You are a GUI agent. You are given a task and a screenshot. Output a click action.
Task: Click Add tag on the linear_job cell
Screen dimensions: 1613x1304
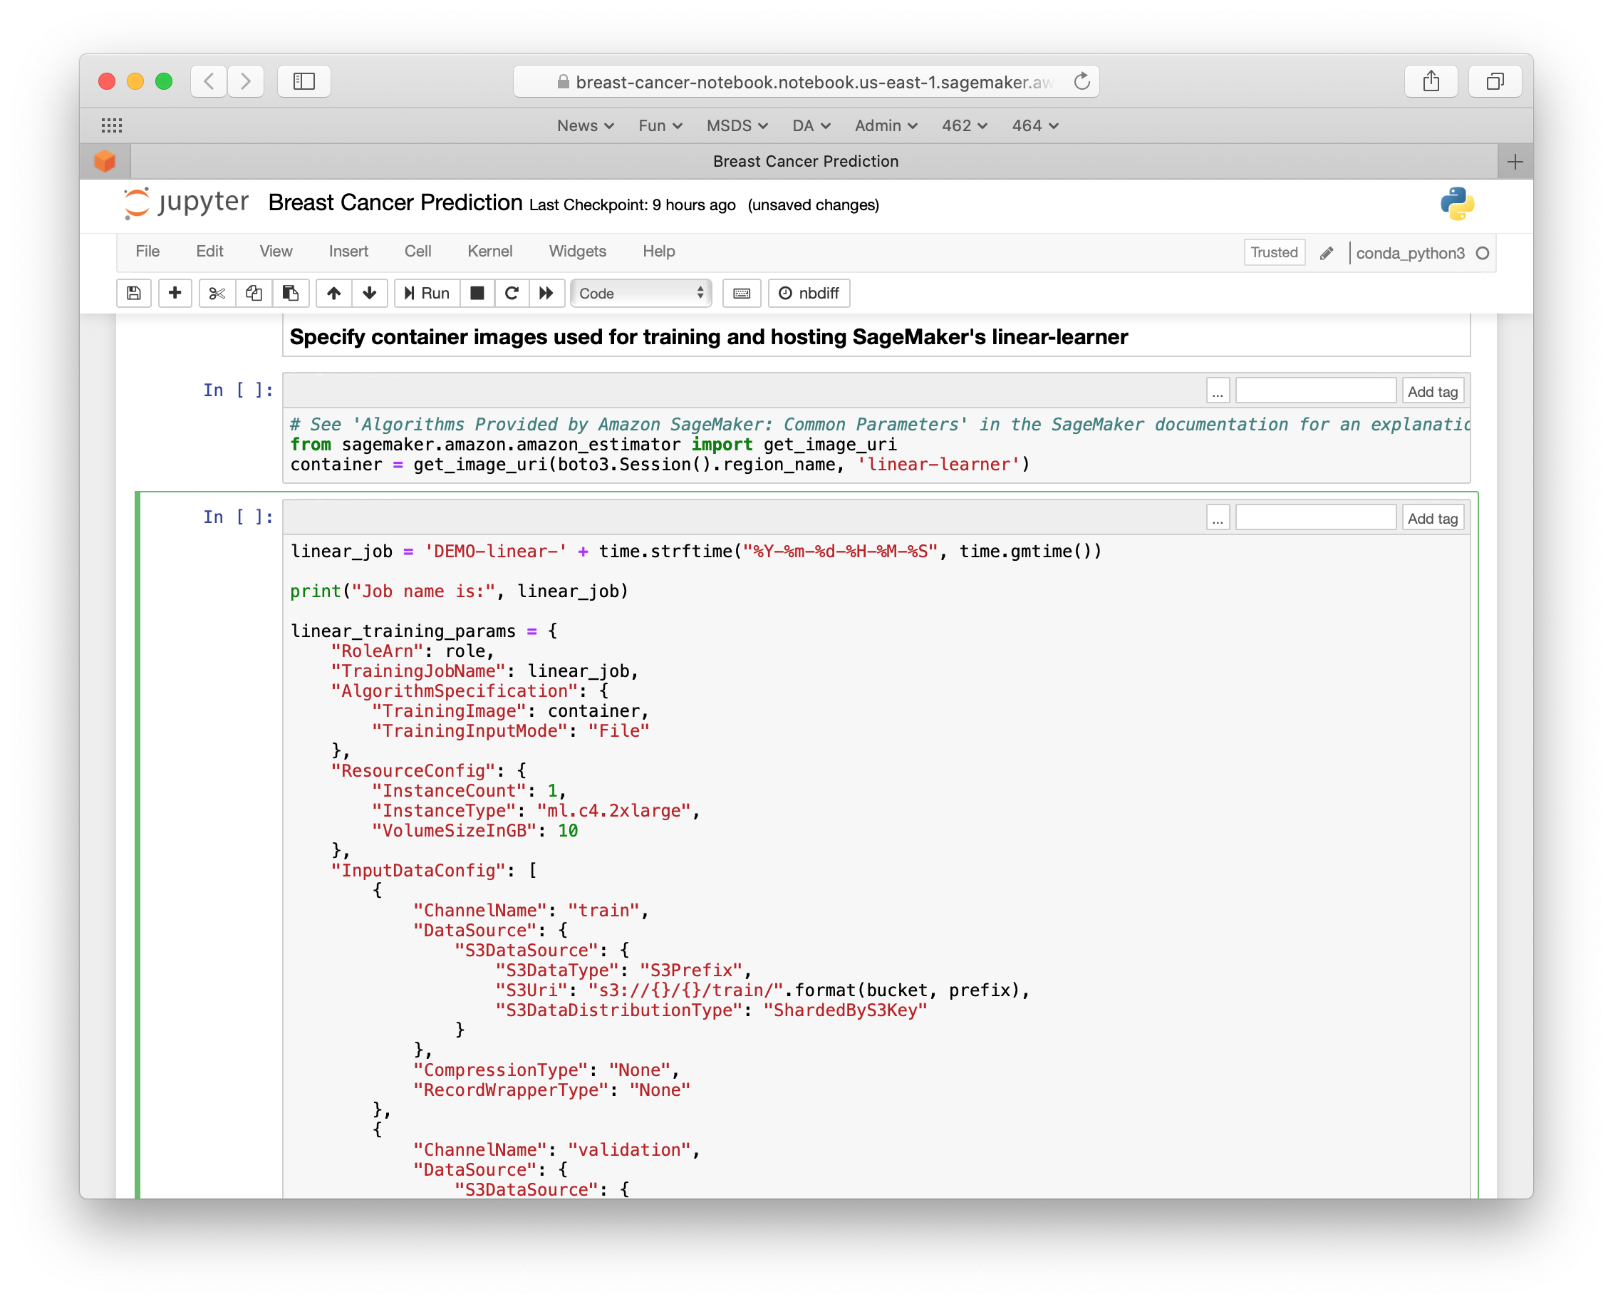(1433, 518)
